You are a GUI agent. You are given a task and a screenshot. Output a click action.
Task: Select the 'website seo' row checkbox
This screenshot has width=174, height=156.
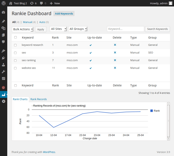tap(15, 68)
